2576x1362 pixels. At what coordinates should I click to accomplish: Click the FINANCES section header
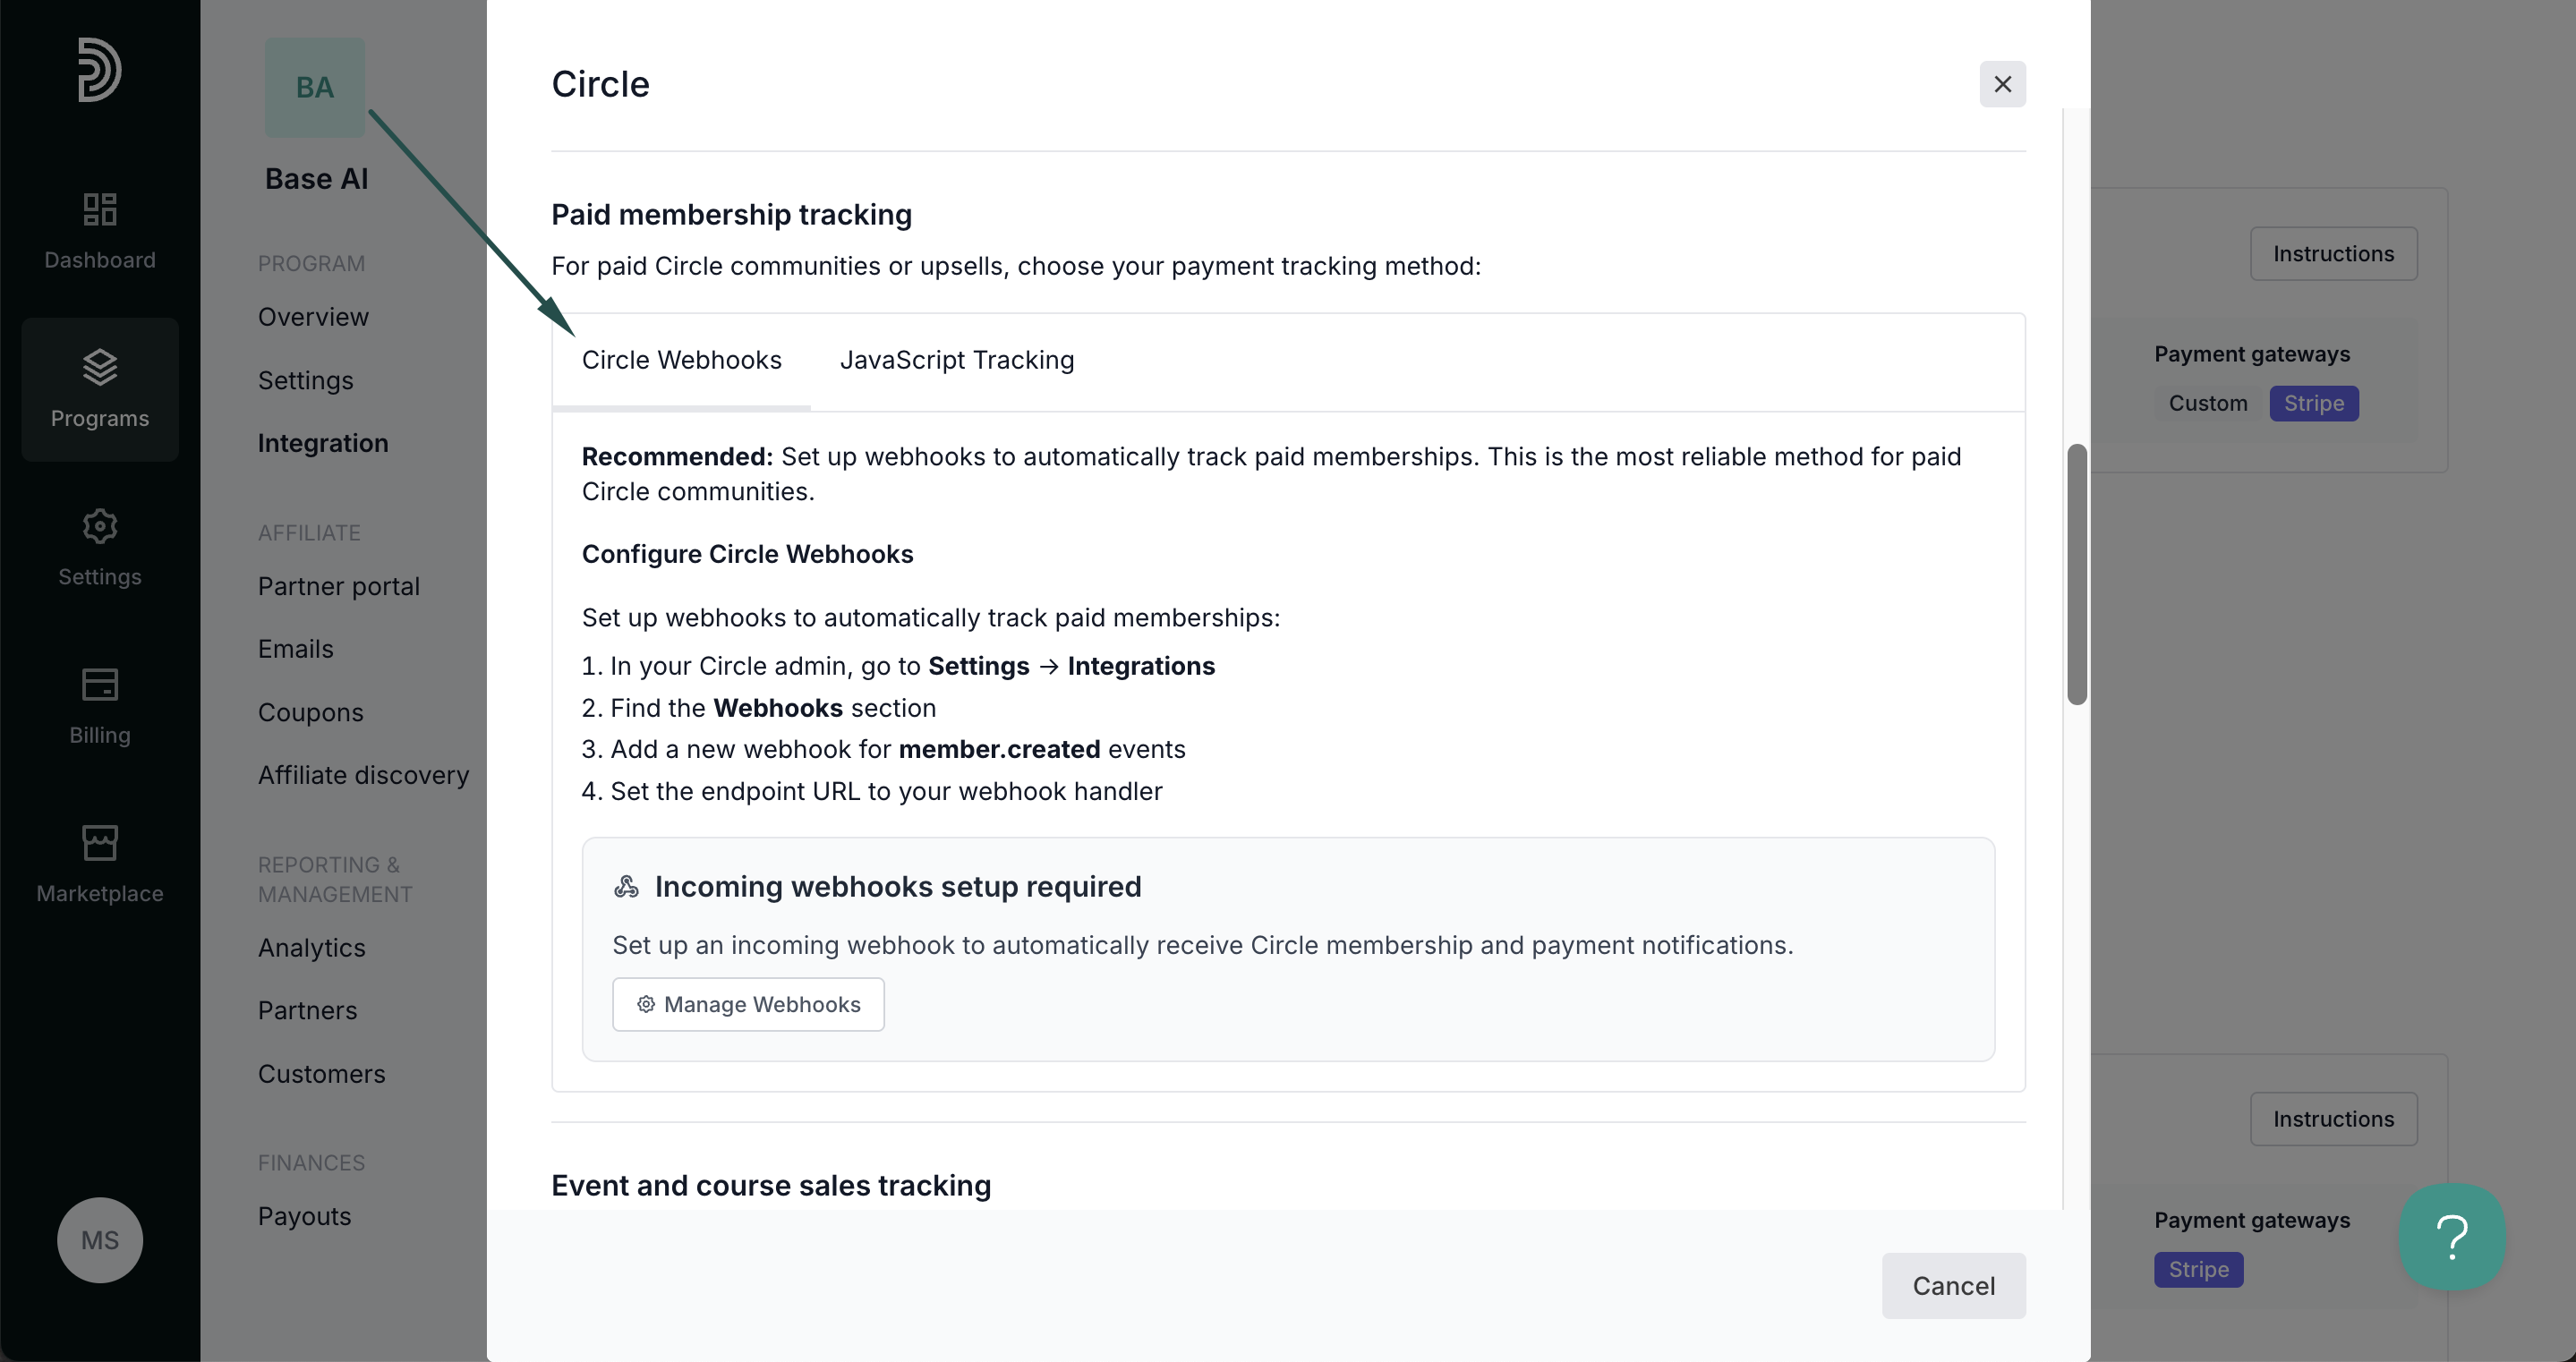pos(312,1163)
